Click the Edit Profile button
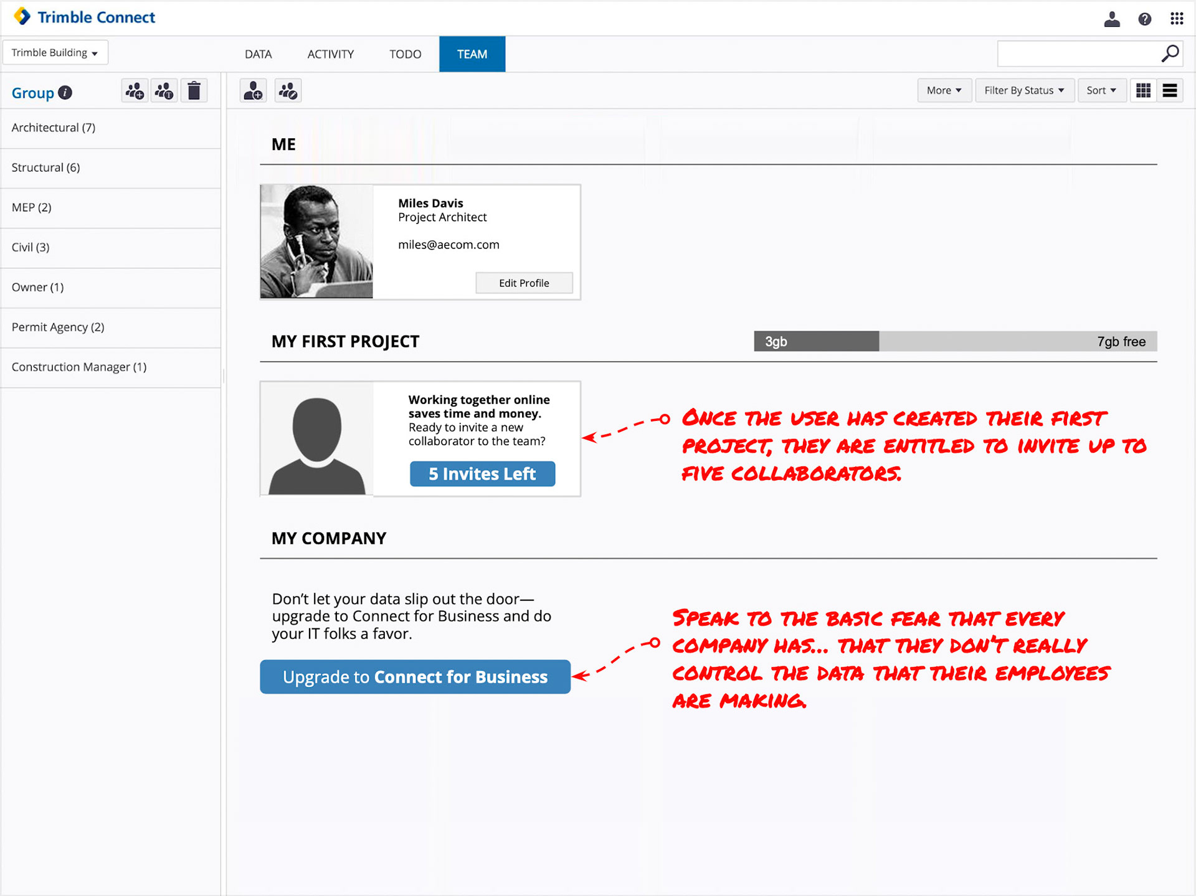 [524, 283]
